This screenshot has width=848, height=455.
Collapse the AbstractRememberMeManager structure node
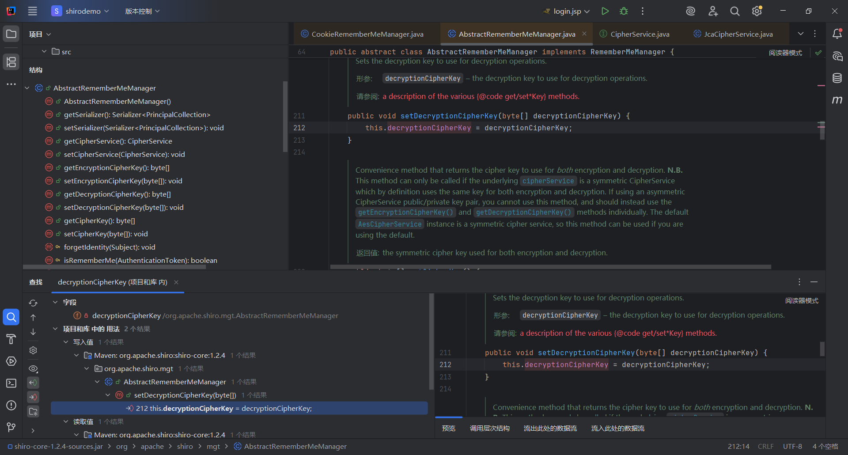[x=27, y=88]
